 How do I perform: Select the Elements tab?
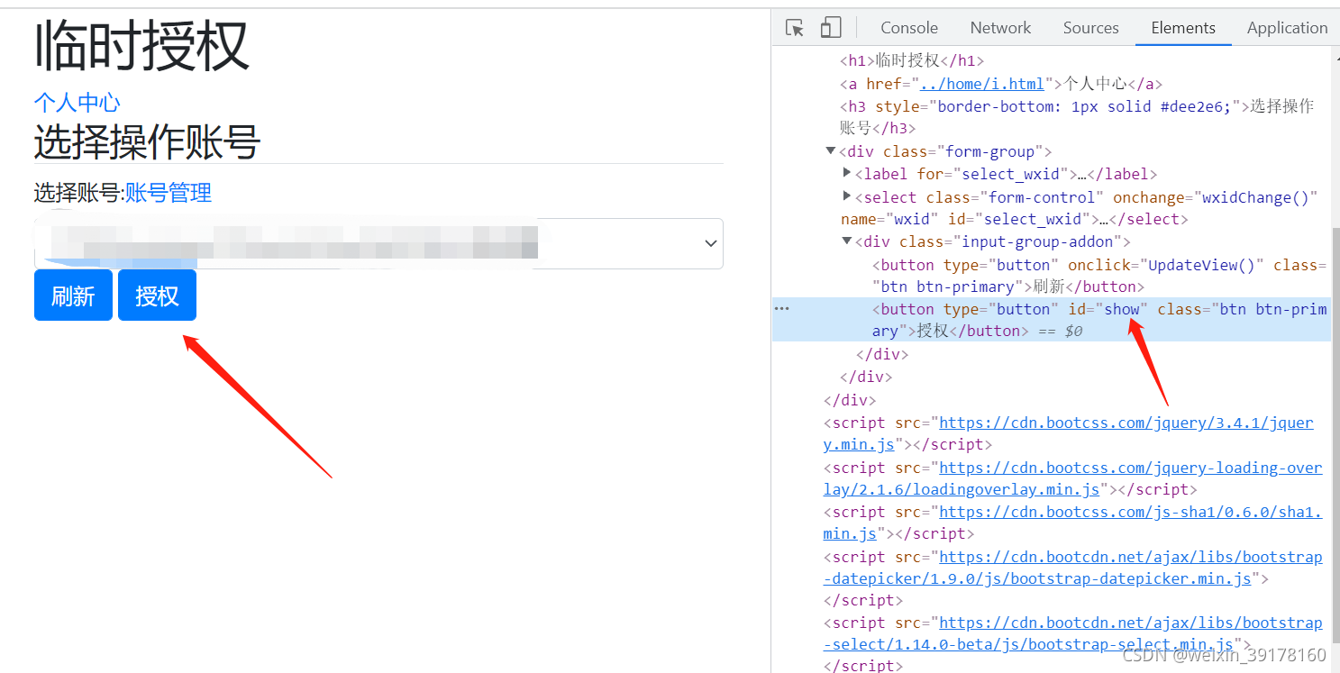(x=1183, y=28)
